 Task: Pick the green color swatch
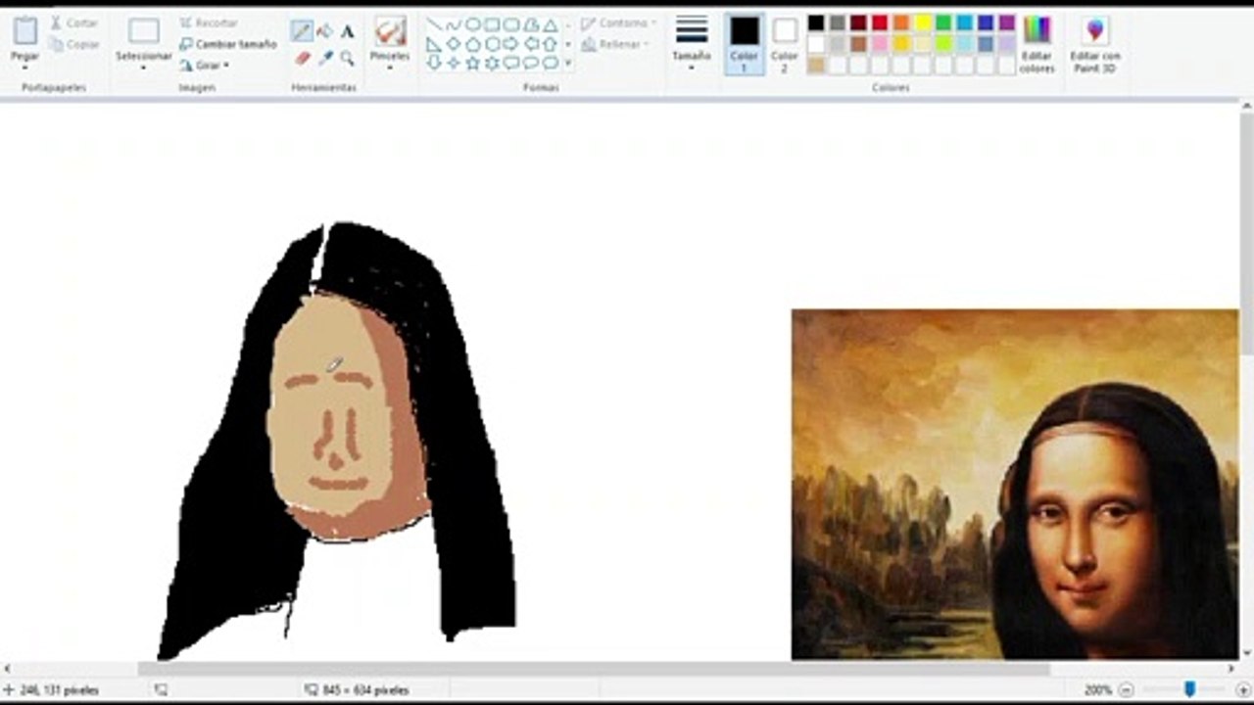tap(943, 23)
